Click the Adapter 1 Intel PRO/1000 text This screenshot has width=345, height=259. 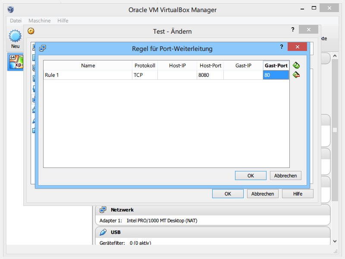click(x=148, y=221)
